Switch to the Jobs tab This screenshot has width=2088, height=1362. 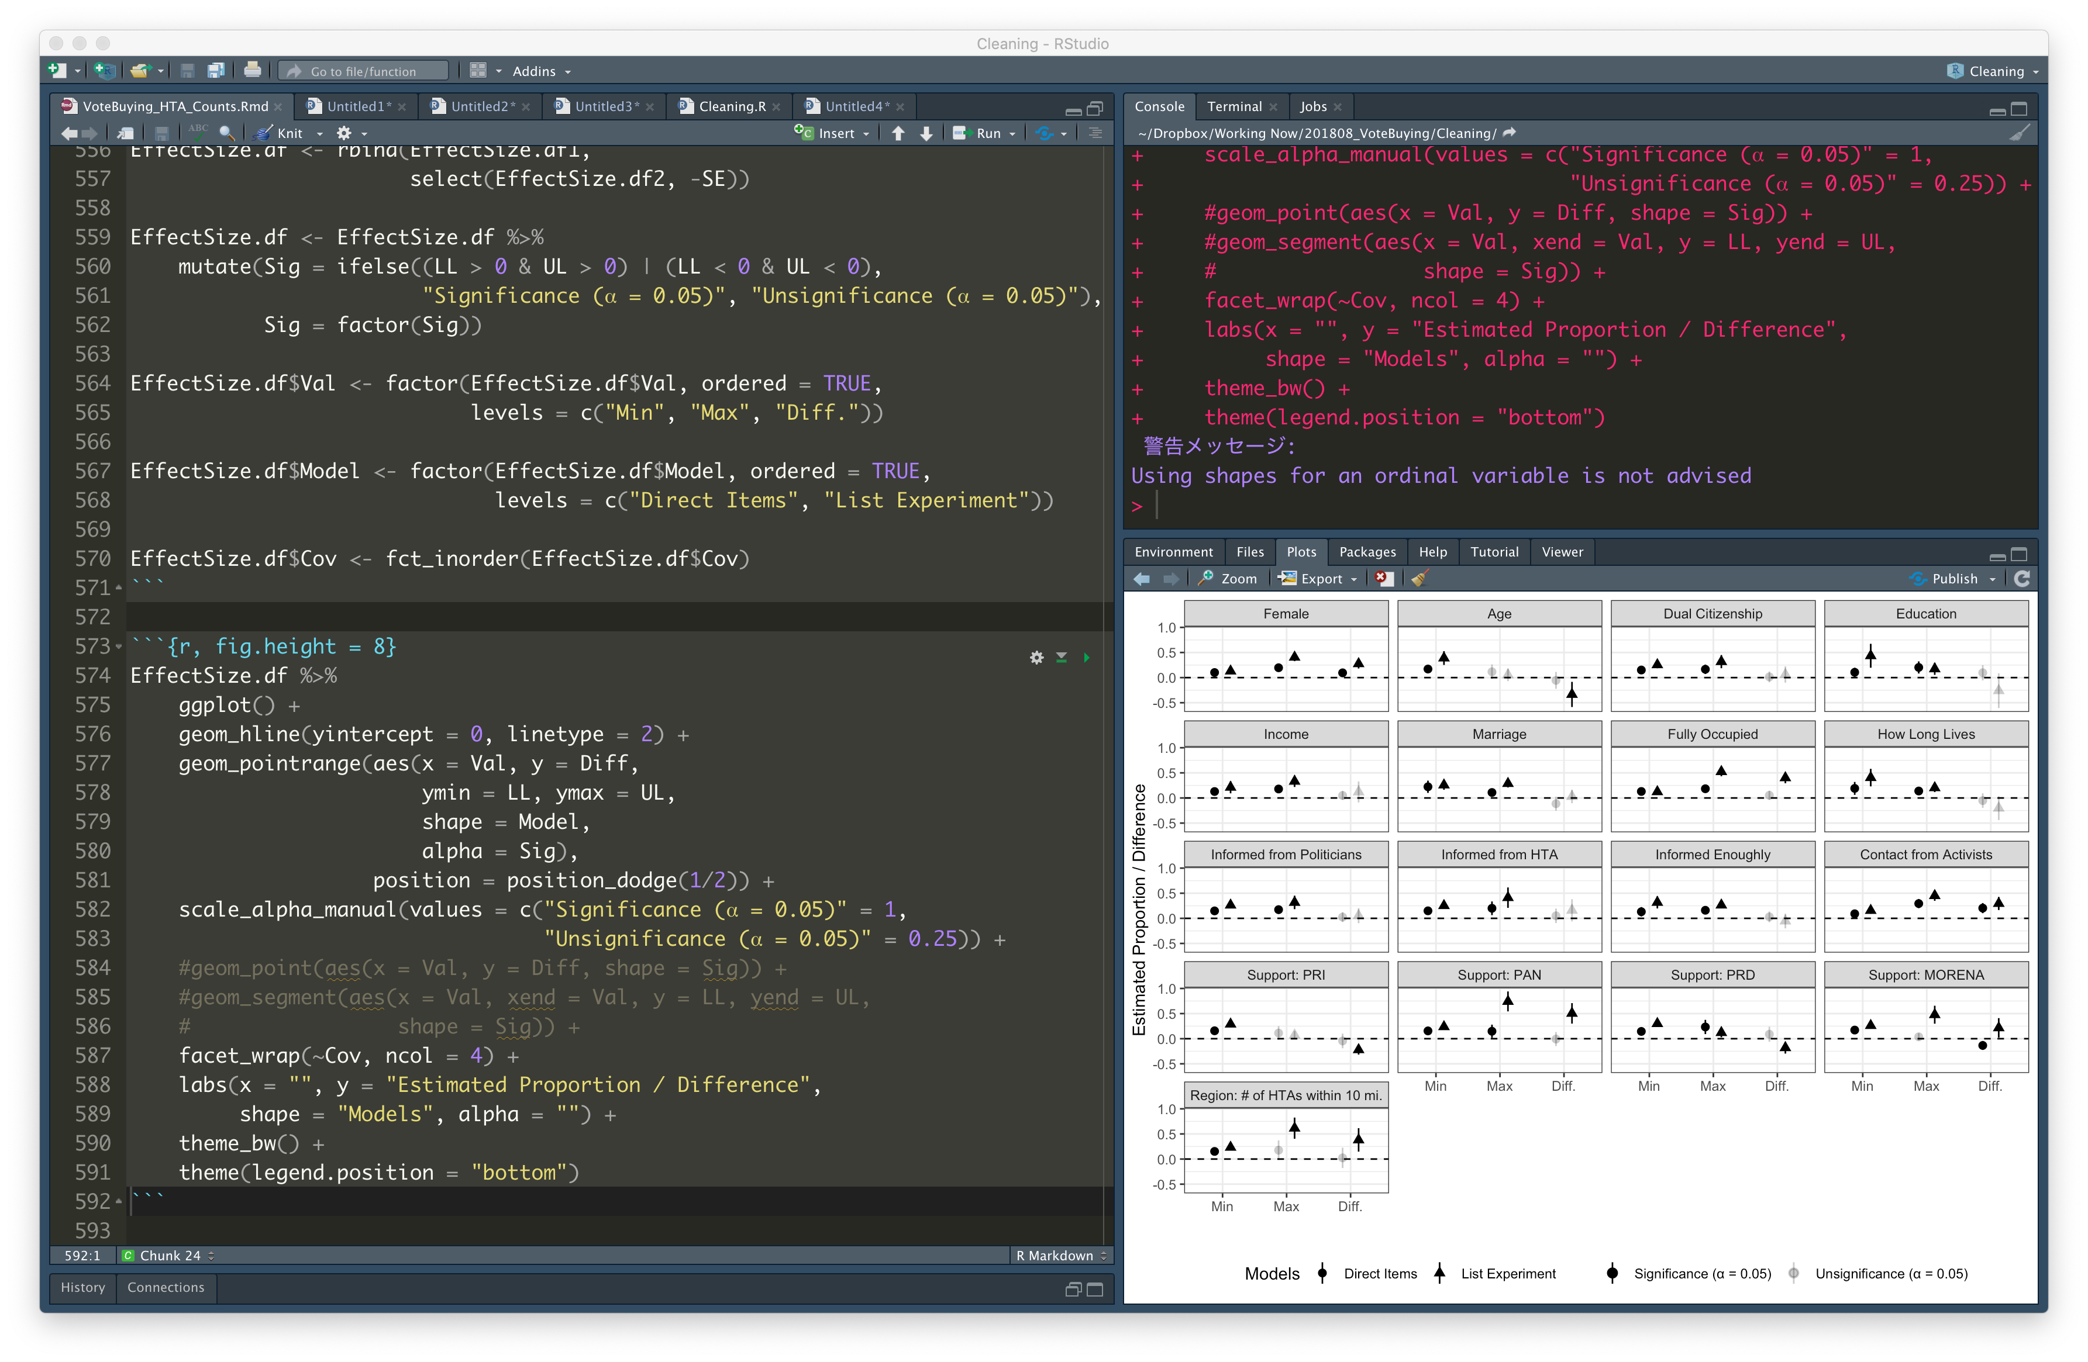[1314, 106]
